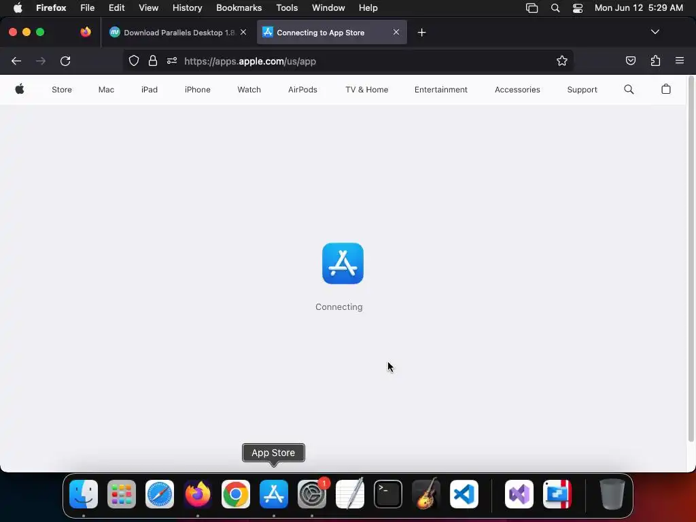Screen dimensions: 696x522
Task: Open the Edit menu
Action: [116, 8]
